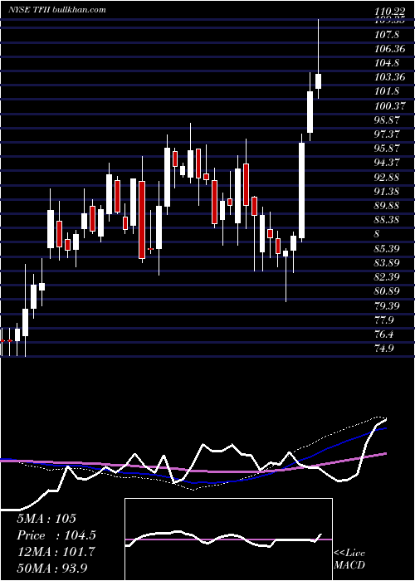Image resolution: width=415 pixels, height=581 pixels.
Task: Select the 97.37 price axis label
Action: click(387, 134)
